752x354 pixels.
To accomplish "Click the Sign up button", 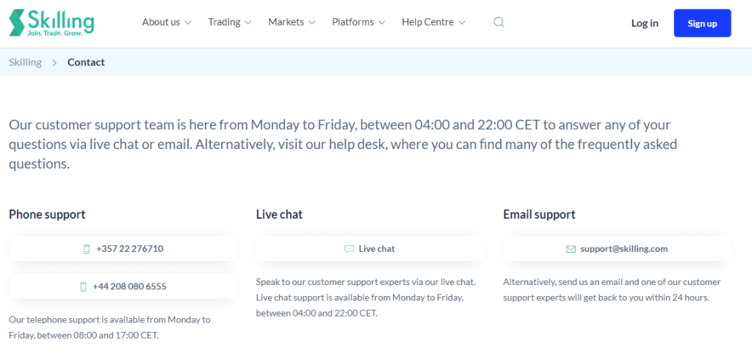I will pyautogui.click(x=702, y=23).
